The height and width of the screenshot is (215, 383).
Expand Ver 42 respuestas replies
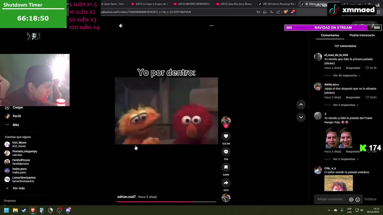point(346,76)
